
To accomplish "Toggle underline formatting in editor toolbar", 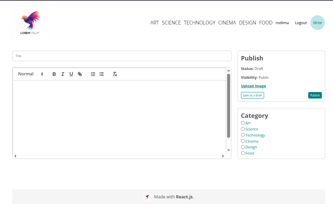I will pyautogui.click(x=71, y=74).
